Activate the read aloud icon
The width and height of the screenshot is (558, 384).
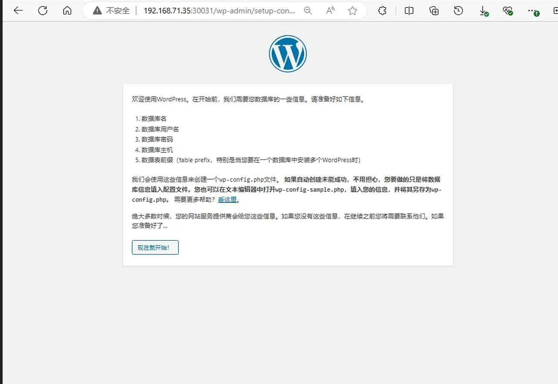[x=330, y=11]
